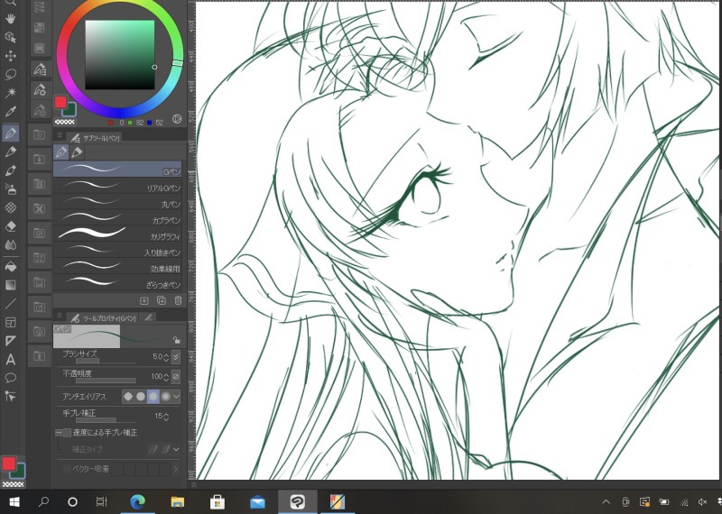Open the brush size palette tab

tap(148, 317)
